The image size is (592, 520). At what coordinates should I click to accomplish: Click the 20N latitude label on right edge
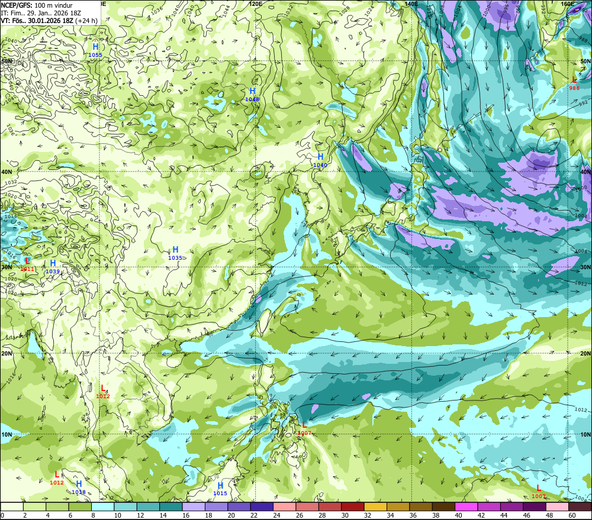click(x=585, y=354)
